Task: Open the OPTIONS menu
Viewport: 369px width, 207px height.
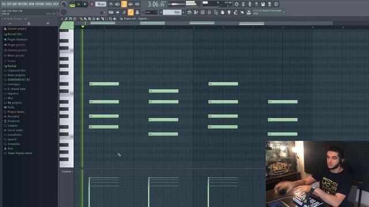Action: coord(40,4)
